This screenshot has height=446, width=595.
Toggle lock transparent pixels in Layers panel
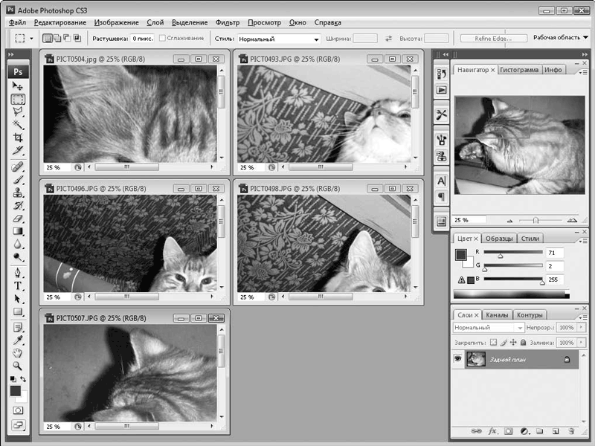pyautogui.click(x=492, y=343)
